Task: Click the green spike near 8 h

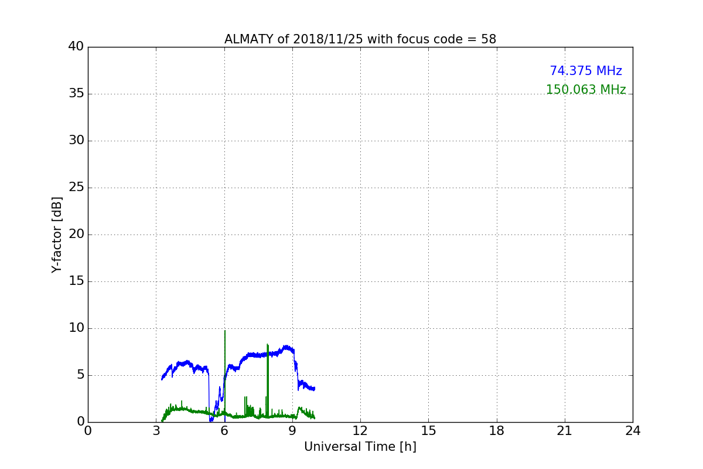Action: 268,380
